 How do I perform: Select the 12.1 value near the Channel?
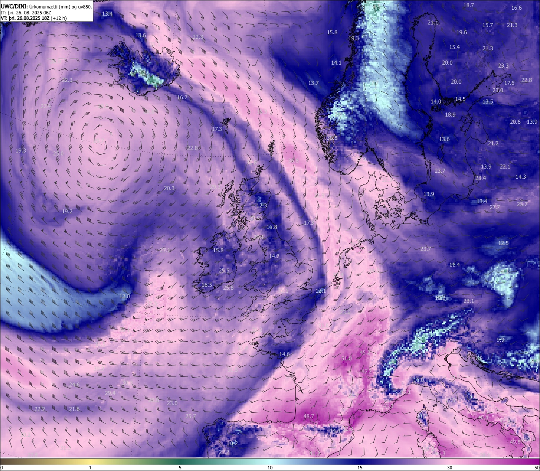pos(321,291)
